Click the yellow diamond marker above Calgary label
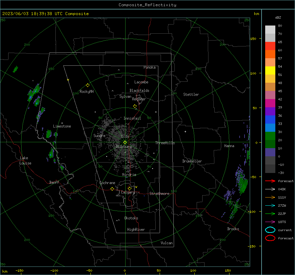The height and width of the screenshot is (275, 295). point(129,188)
